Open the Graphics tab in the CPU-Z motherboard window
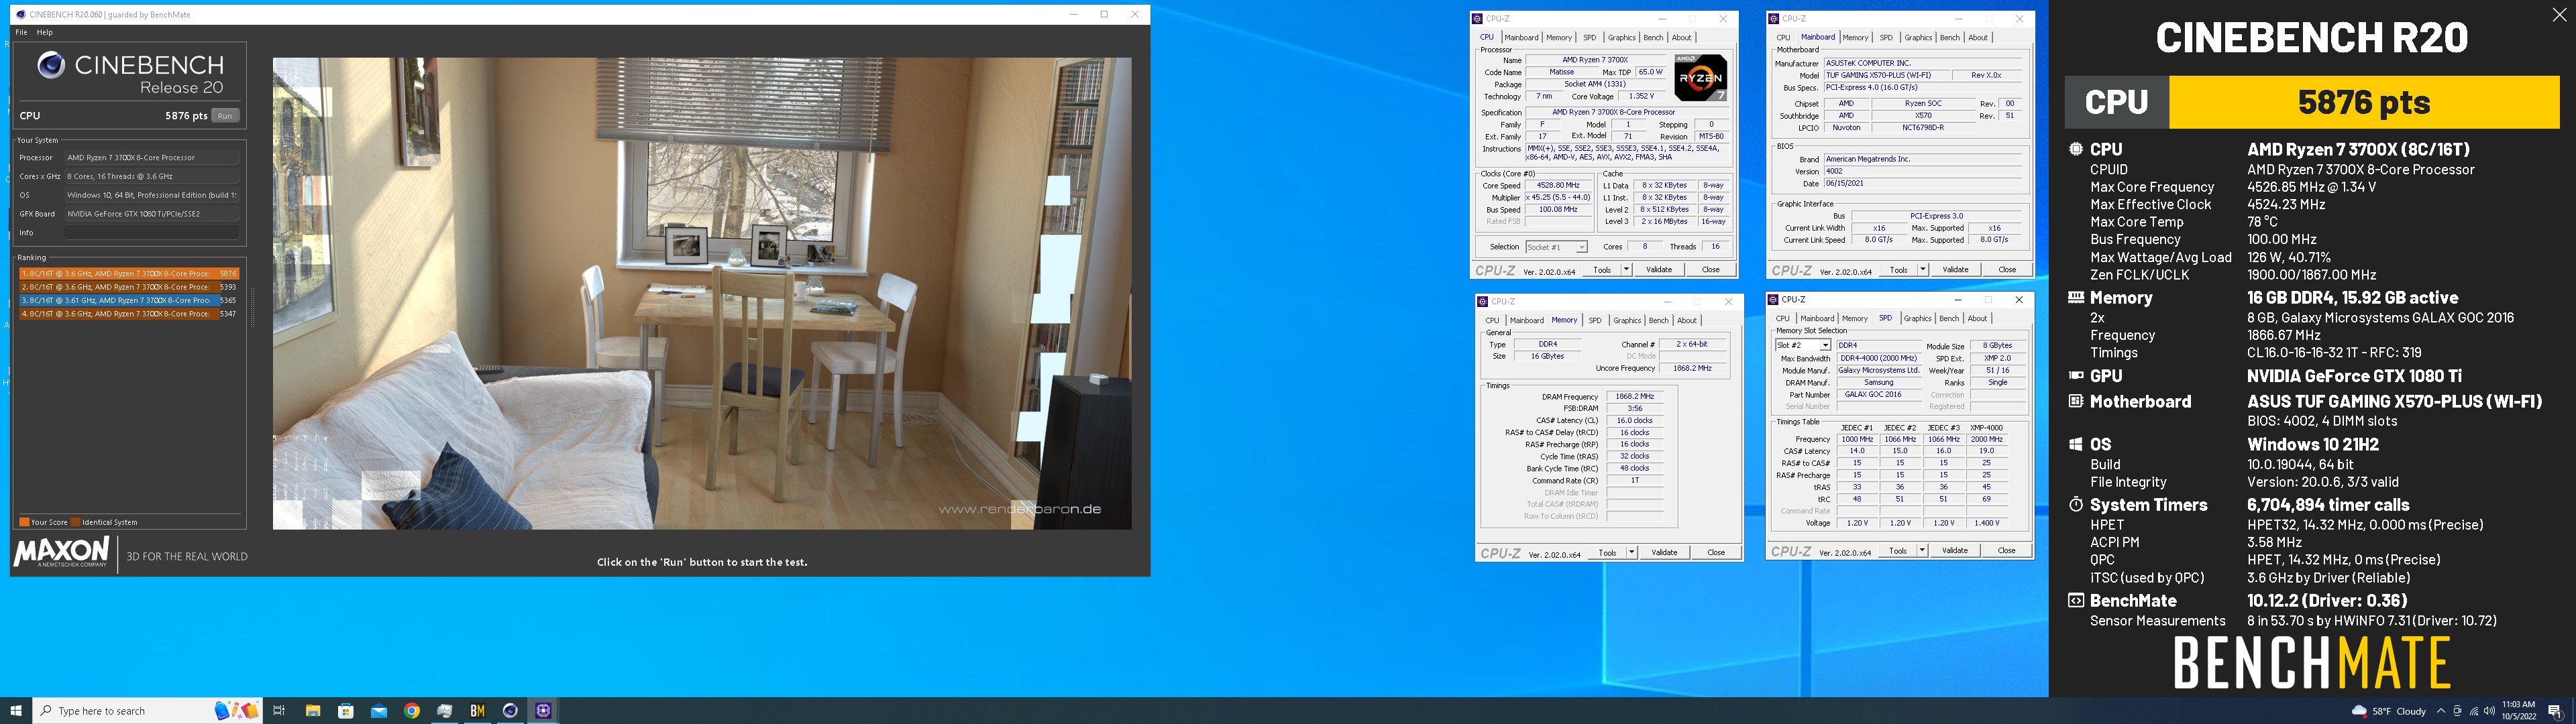Image resolution: width=2576 pixels, height=724 pixels. (x=1917, y=37)
